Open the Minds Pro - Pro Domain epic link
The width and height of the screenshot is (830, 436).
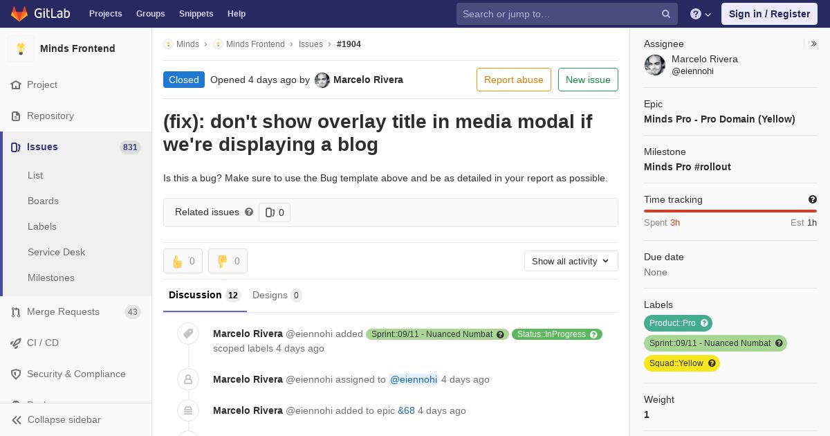pyautogui.click(x=719, y=119)
